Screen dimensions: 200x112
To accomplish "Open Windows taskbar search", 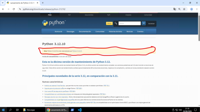I will coord(10,110).
